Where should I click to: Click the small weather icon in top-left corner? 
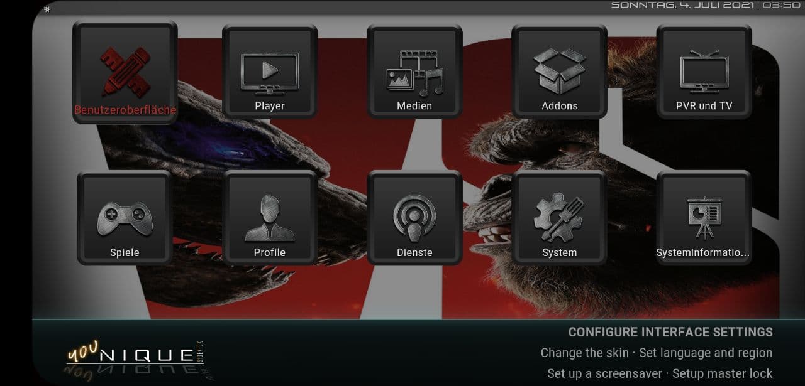point(47,8)
